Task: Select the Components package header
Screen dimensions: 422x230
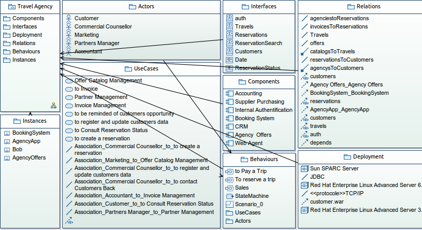Action: click(259, 82)
